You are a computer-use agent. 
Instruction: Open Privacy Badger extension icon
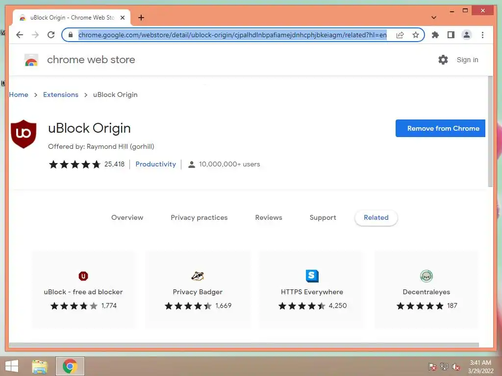pos(198,276)
